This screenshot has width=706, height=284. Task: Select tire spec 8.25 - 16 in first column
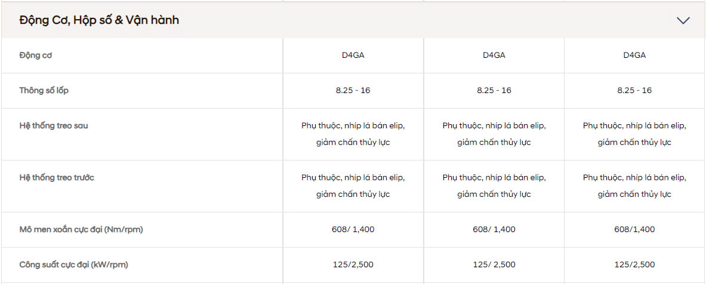pos(353,91)
